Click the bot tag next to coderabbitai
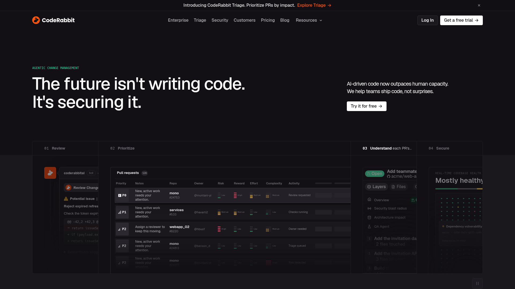The width and height of the screenshot is (515, 289). click(91, 173)
